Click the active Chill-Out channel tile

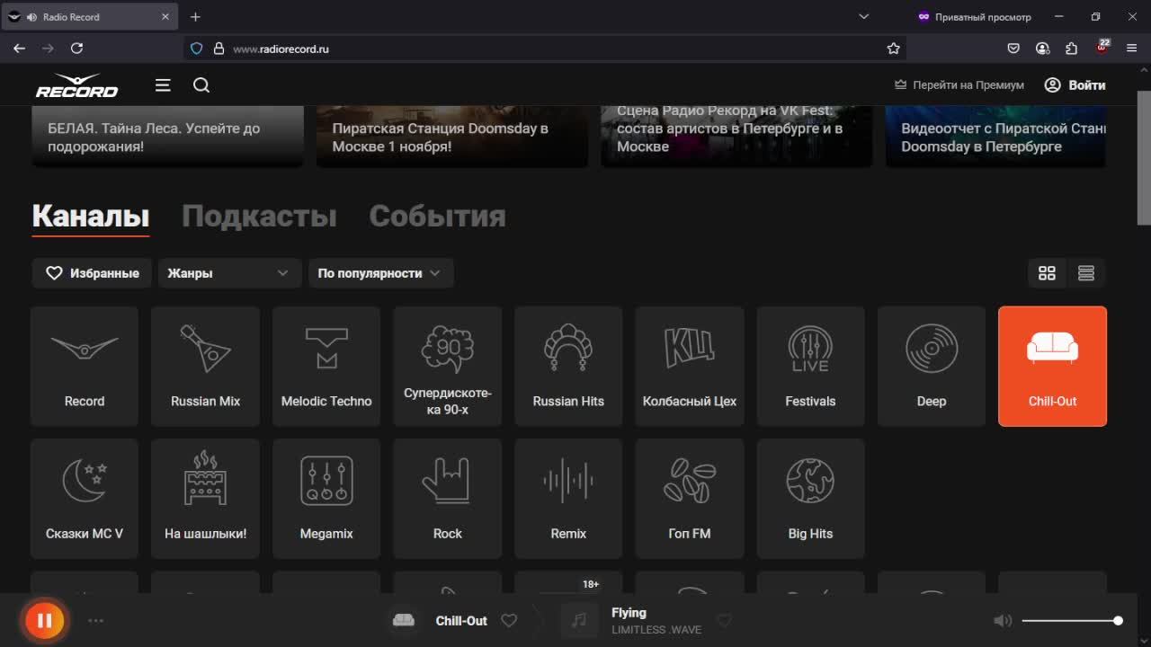(x=1052, y=367)
